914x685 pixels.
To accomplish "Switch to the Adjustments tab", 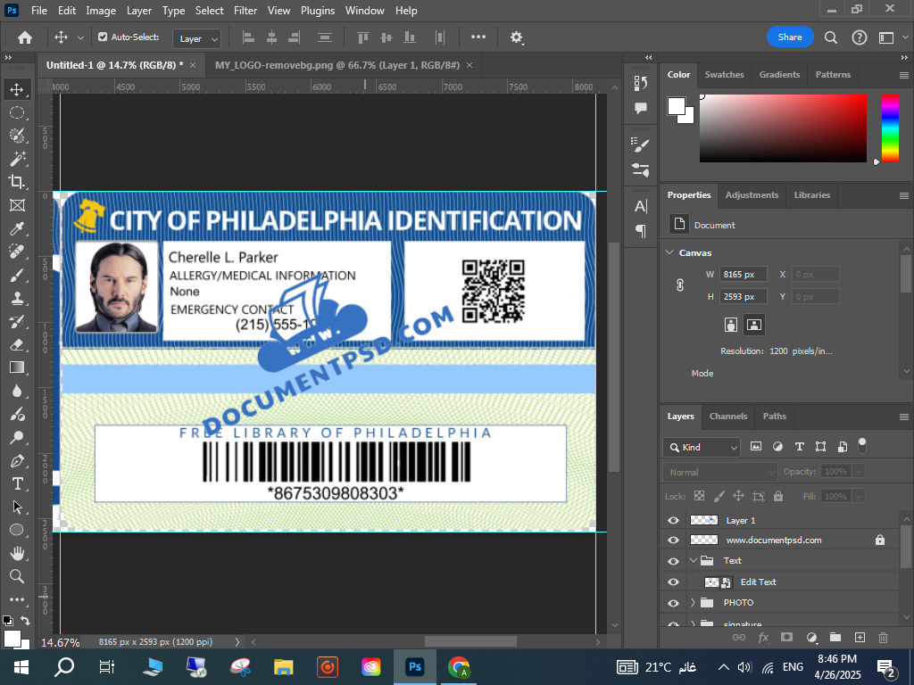I will click(x=752, y=195).
